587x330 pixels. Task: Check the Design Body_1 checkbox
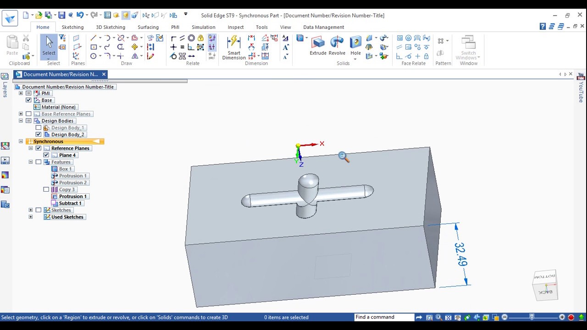pos(39,127)
